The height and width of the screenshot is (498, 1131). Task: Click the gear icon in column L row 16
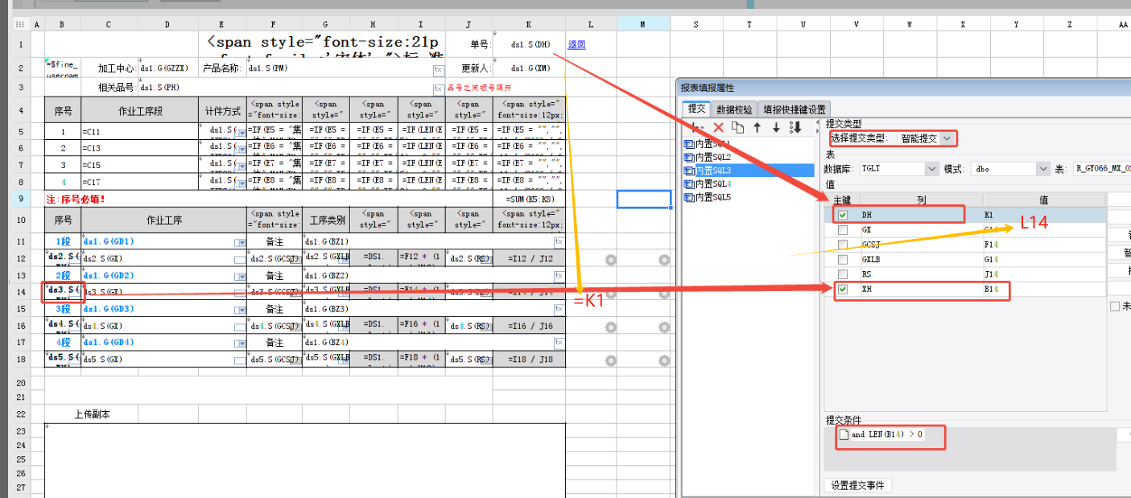pos(611,327)
